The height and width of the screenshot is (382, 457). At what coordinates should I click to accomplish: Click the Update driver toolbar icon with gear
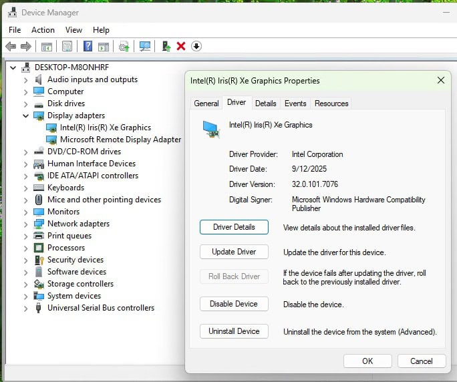click(124, 46)
